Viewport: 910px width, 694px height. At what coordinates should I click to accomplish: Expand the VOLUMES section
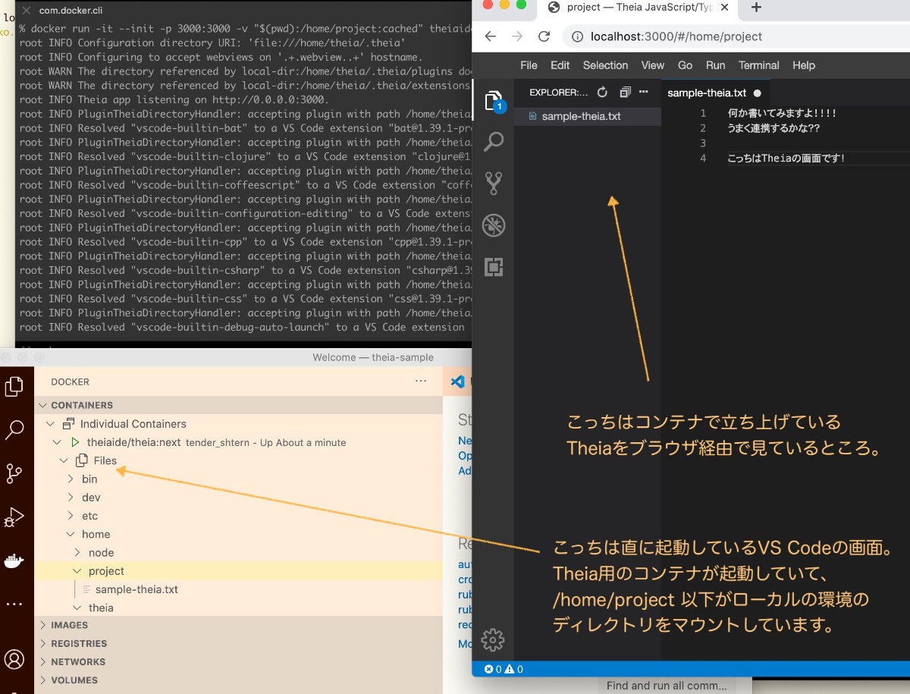click(x=238, y=680)
